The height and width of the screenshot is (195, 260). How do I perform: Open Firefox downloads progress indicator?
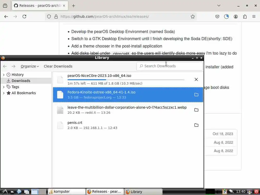tap(226, 17)
